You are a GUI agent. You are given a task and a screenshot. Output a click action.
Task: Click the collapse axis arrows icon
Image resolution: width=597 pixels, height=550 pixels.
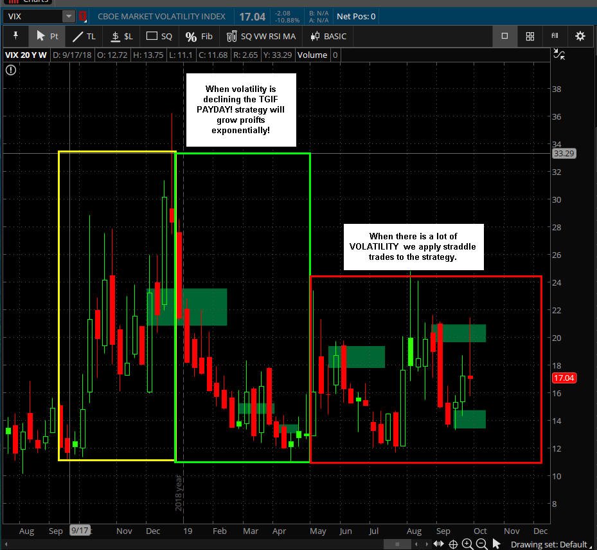tap(559, 54)
